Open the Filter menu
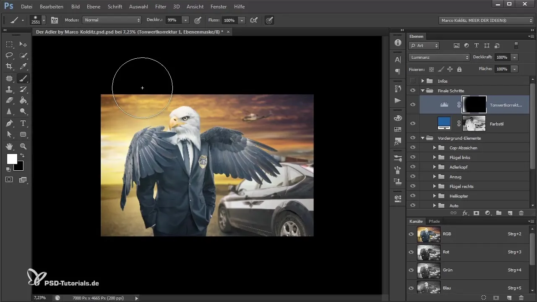Image resolution: width=537 pixels, height=302 pixels. point(161,7)
